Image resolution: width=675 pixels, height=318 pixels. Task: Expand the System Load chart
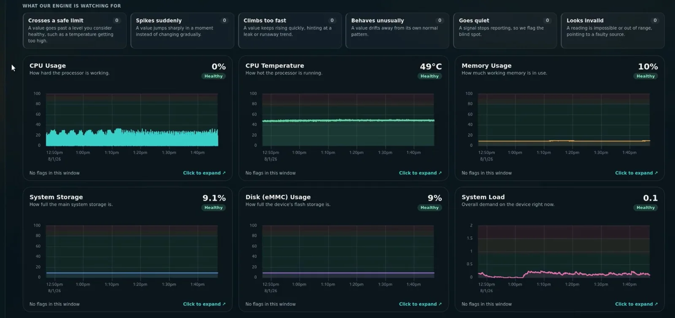636,304
